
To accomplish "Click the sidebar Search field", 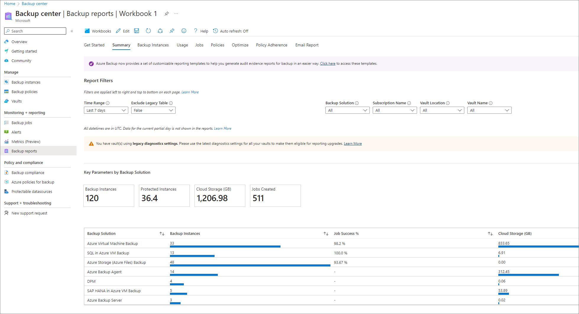I will click(35, 31).
